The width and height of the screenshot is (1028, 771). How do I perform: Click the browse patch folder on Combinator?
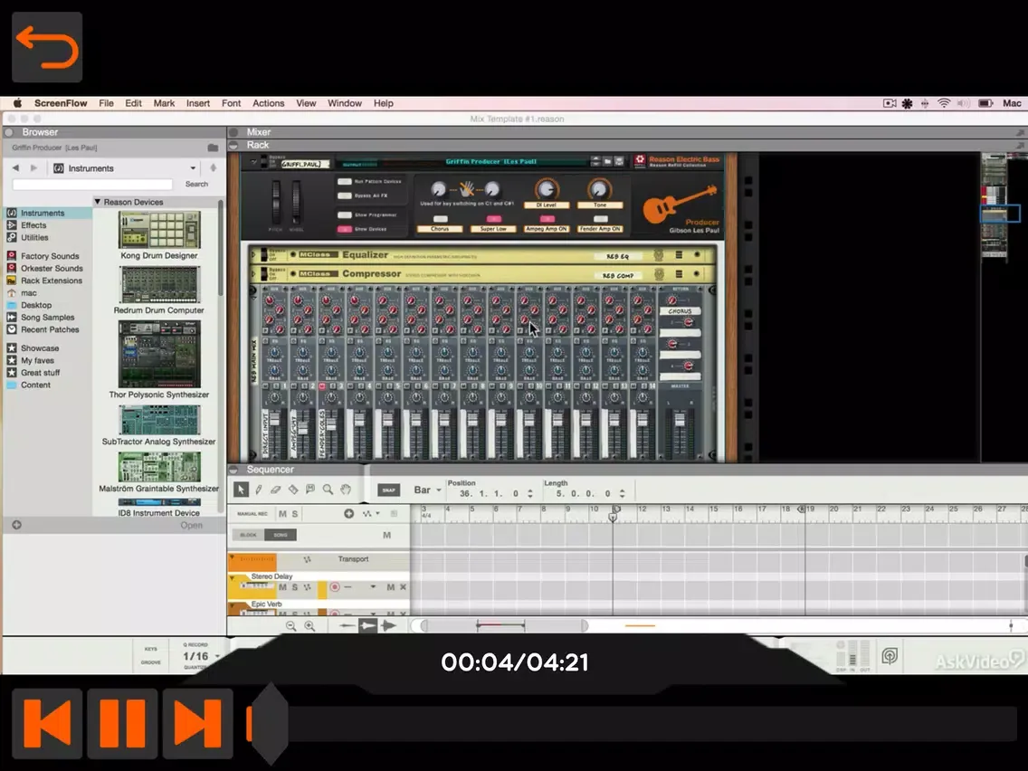pos(607,161)
